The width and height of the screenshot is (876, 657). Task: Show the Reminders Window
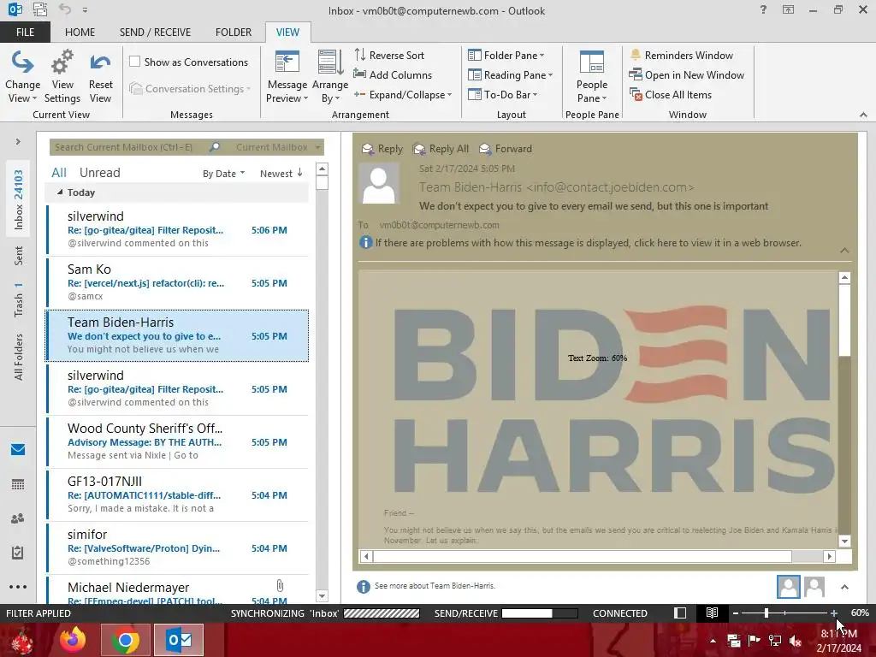click(681, 56)
